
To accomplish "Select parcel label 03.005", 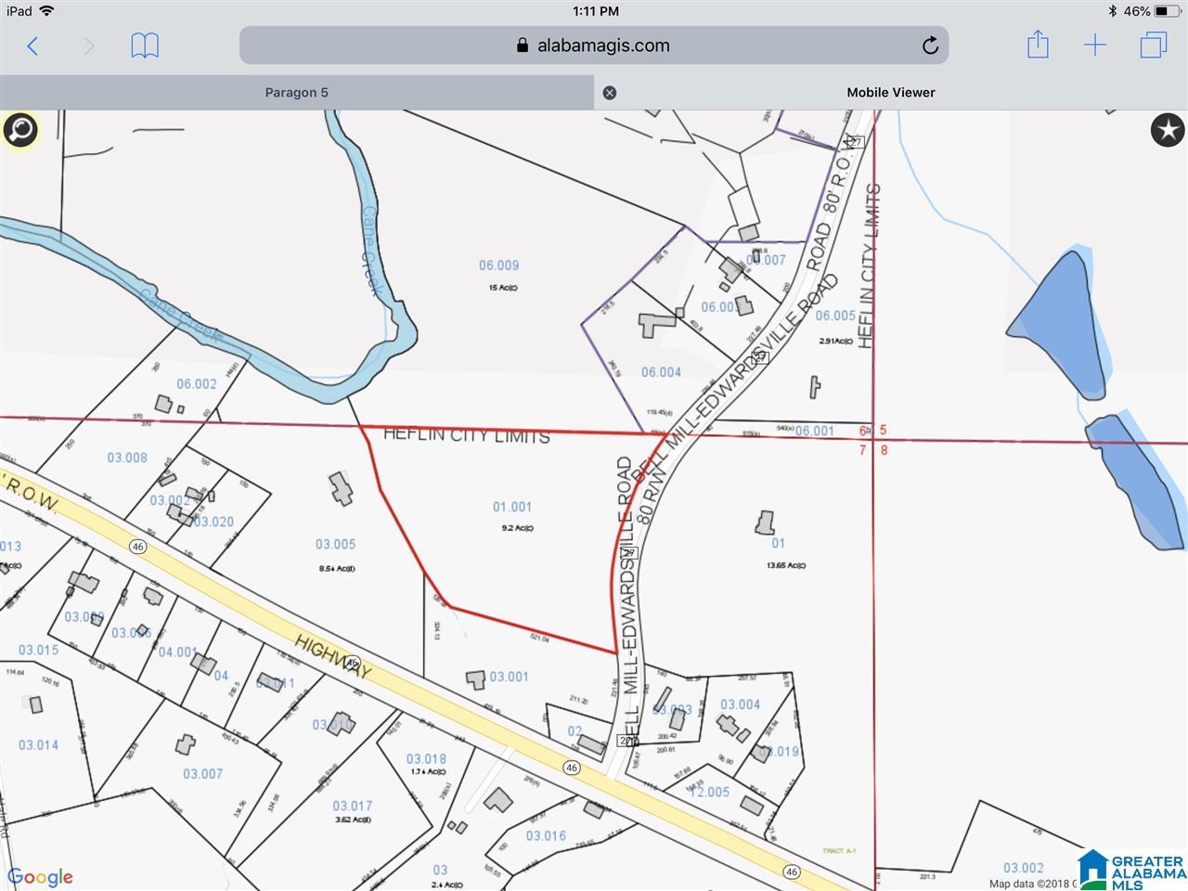I will click(335, 544).
